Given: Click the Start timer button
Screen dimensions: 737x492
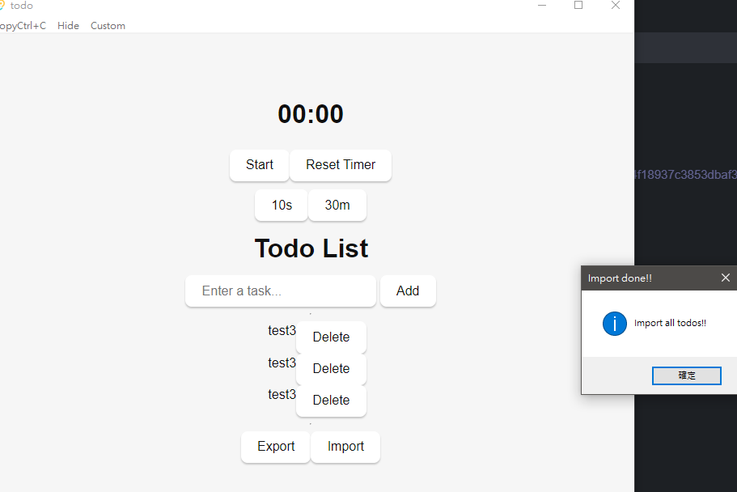Looking at the screenshot, I should tap(259, 165).
